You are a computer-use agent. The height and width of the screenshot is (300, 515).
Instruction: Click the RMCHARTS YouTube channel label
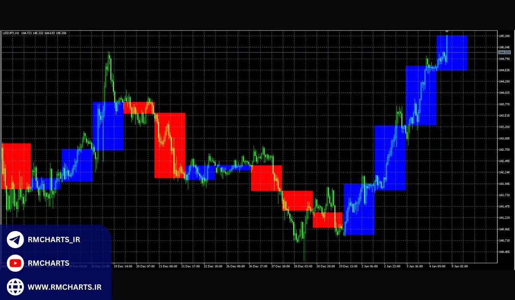click(x=48, y=263)
